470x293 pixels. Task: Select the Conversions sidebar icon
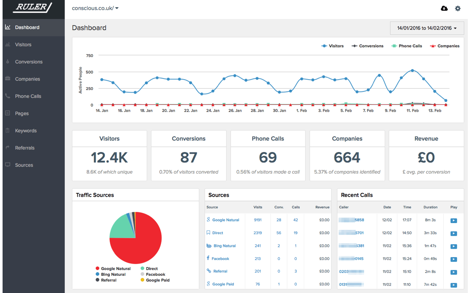pyautogui.click(x=7, y=62)
